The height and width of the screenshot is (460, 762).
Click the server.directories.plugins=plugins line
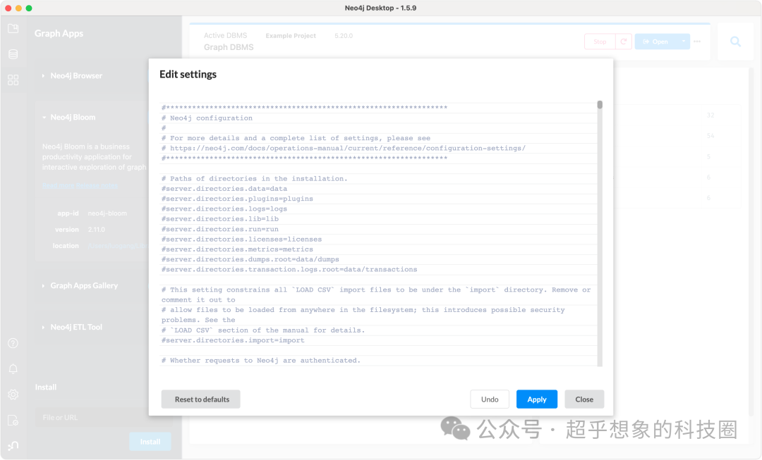tap(237, 199)
